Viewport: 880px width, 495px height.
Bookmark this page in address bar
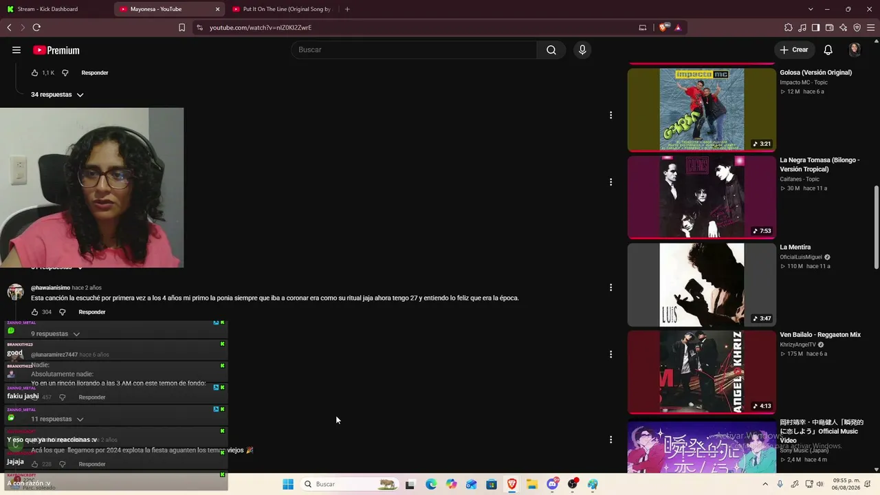pos(181,27)
